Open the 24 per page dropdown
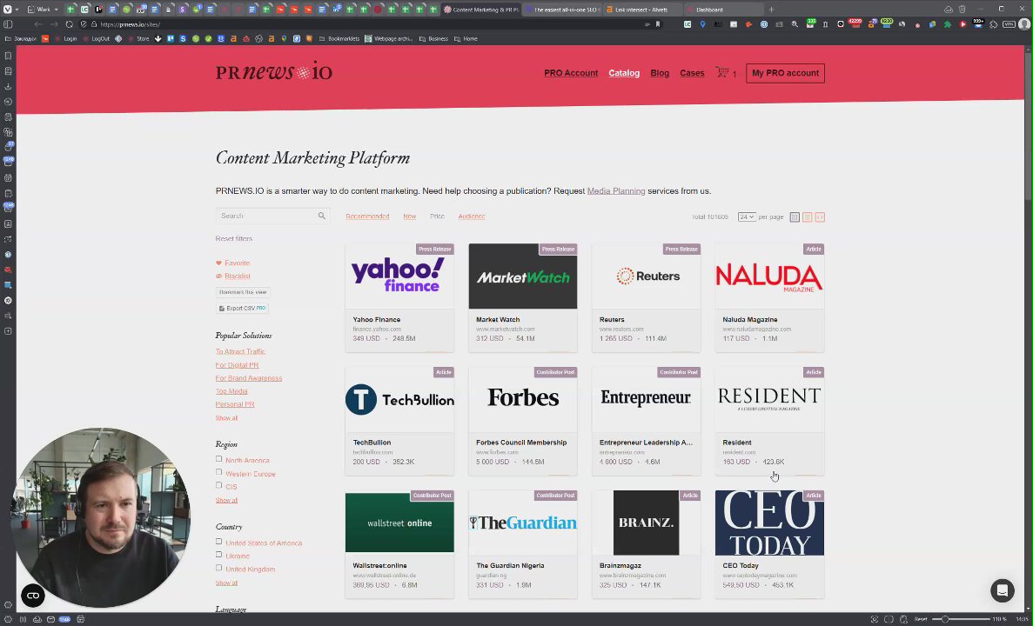 (x=747, y=216)
